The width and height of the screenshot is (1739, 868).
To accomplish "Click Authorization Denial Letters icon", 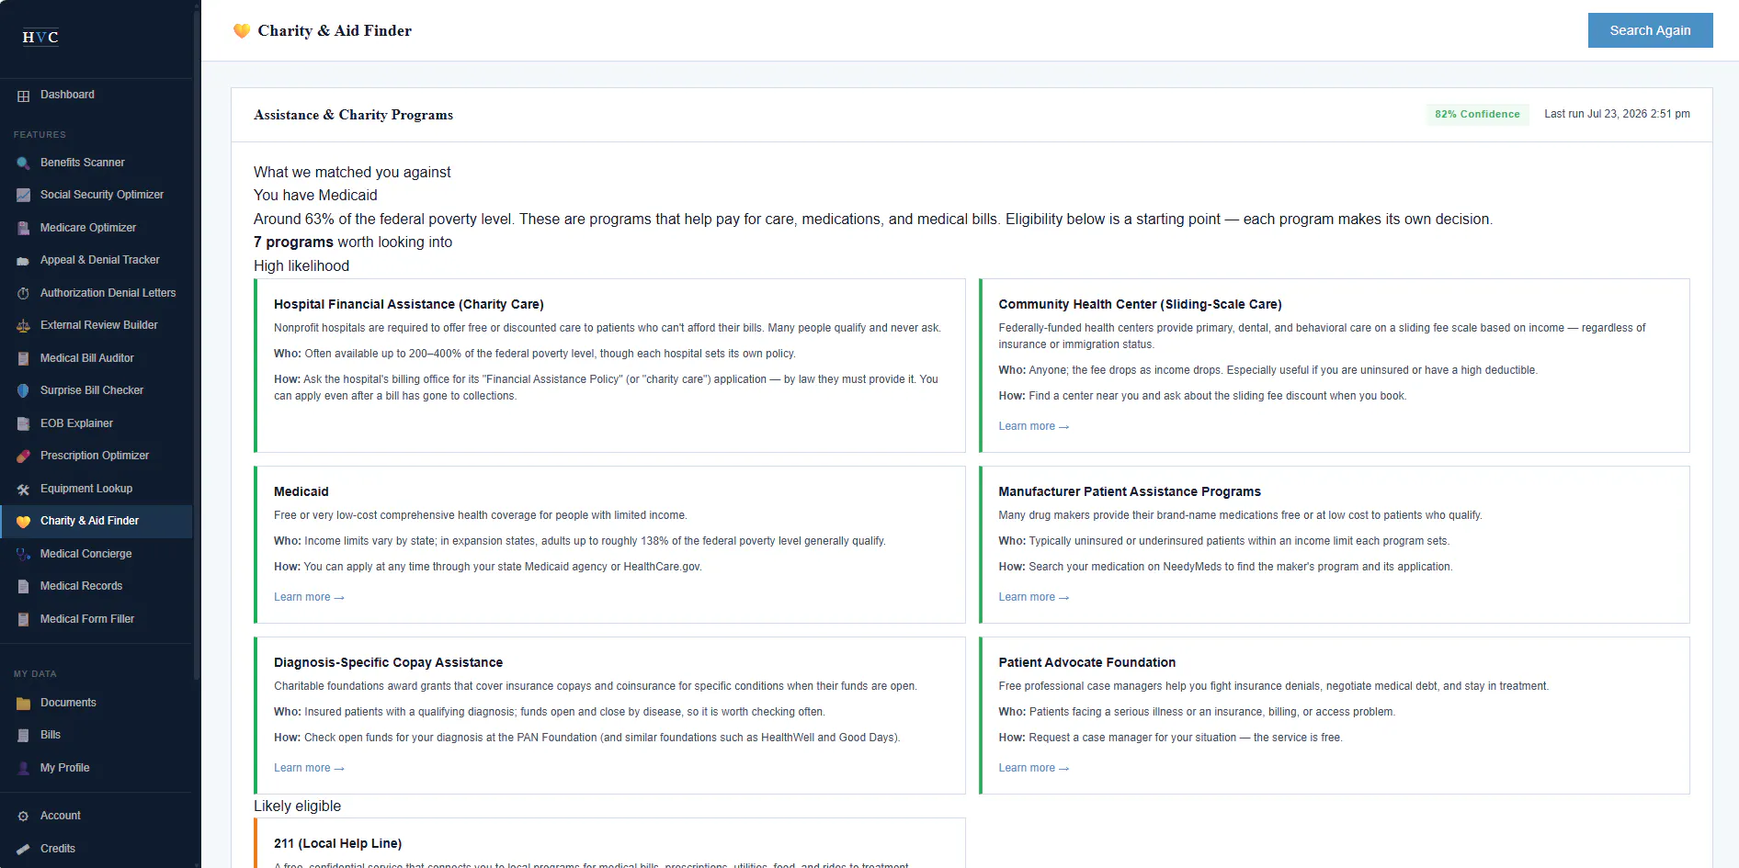I will click(x=23, y=293).
